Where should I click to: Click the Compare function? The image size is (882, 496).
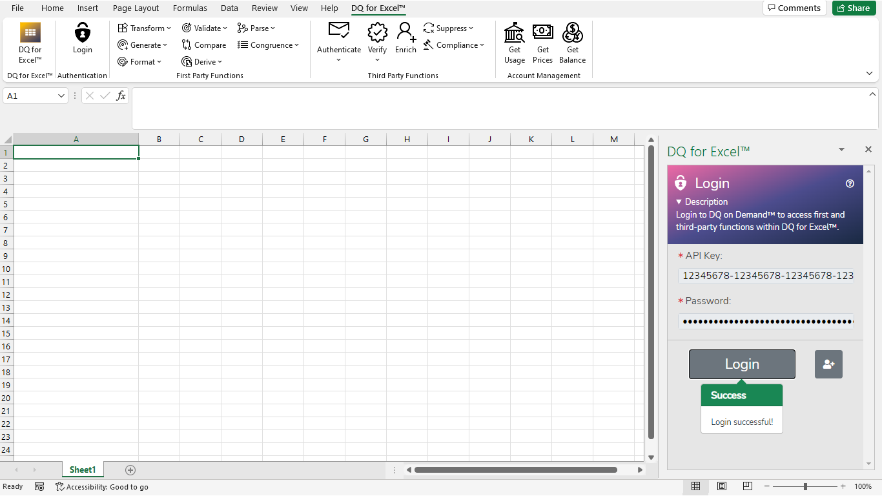pos(204,45)
